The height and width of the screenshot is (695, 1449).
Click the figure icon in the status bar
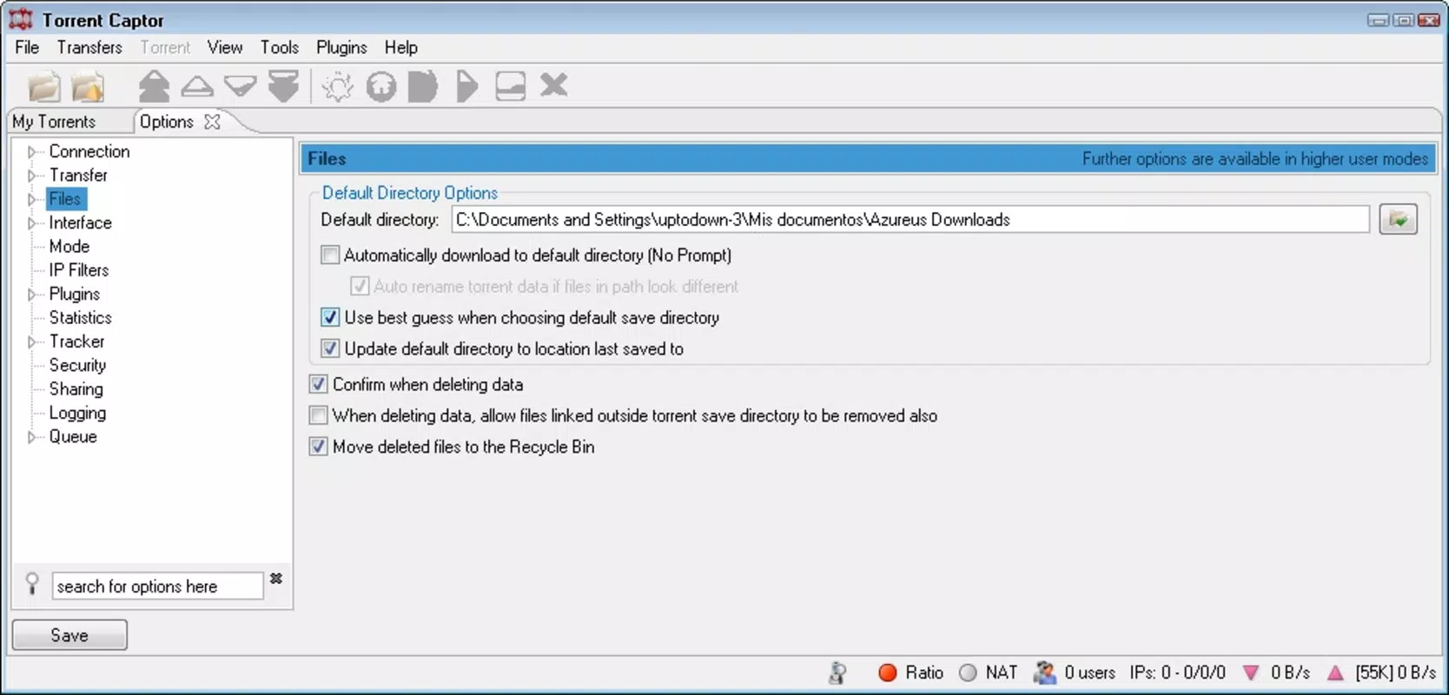tap(837, 672)
